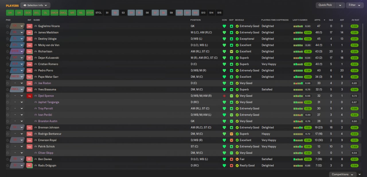Click the Vac info badge for Richarlison
Image resolution: width=367 pixels, height=177 pixels.
[29, 51]
